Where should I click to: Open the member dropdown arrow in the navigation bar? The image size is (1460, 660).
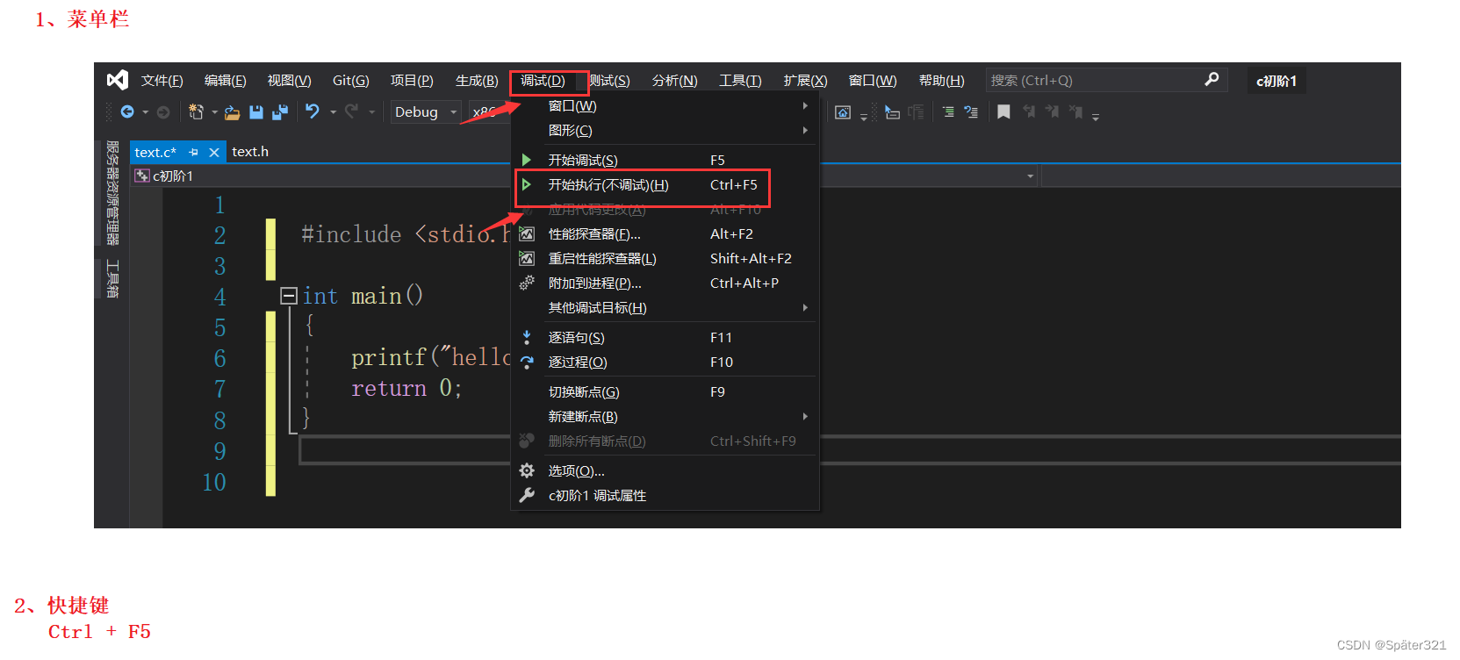coord(1031,176)
